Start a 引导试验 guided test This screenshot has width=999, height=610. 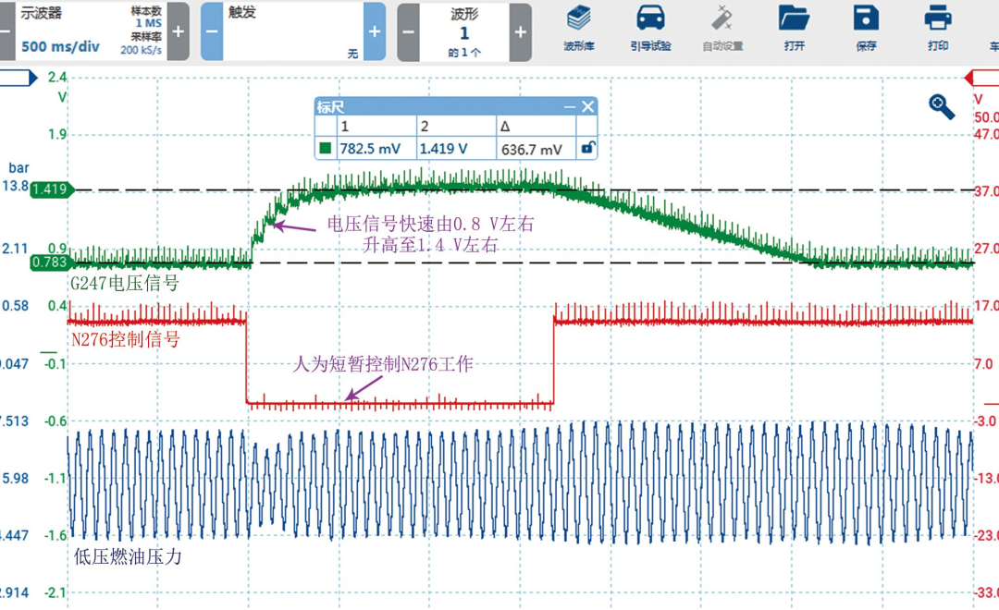[651, 28]
